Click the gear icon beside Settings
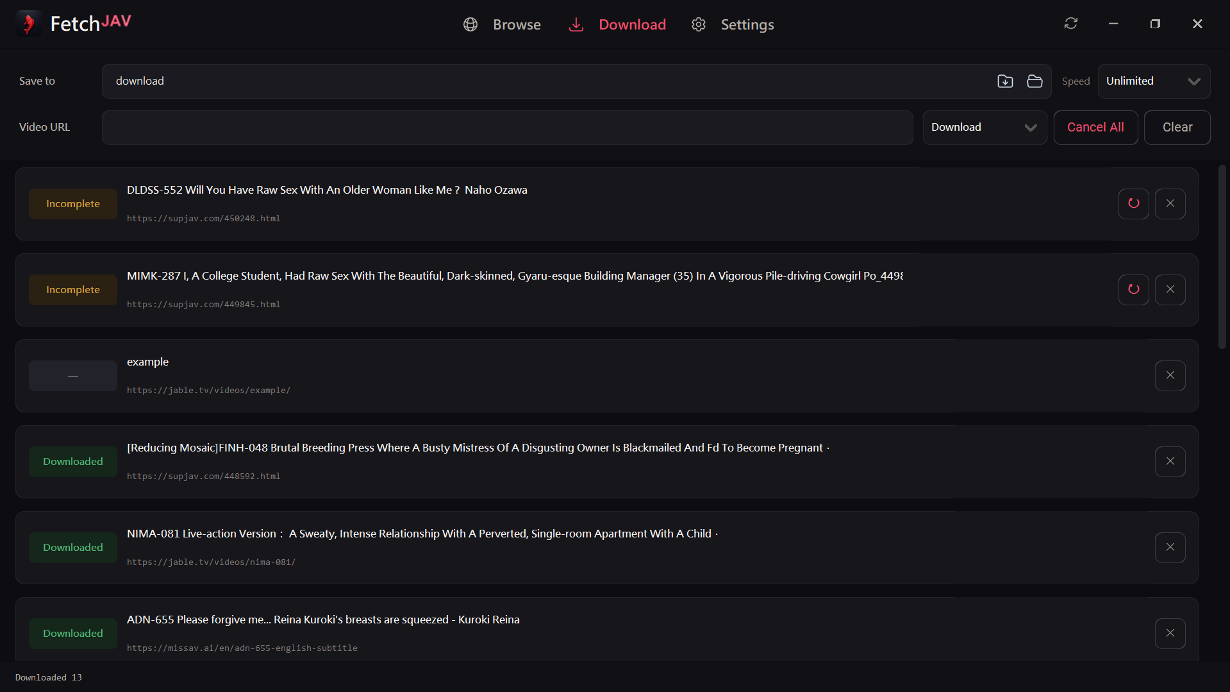 click(699, 24)
